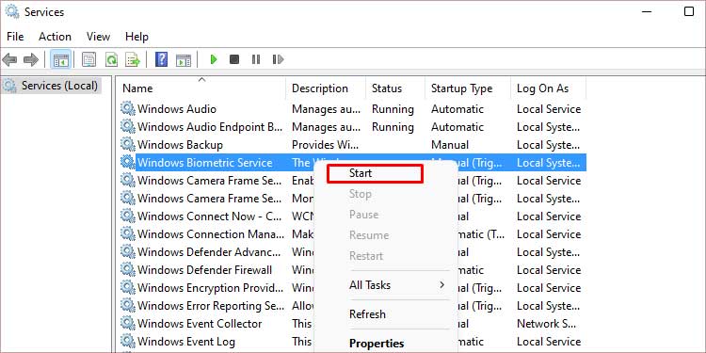Sort by the Name column header

pos(201,88)
